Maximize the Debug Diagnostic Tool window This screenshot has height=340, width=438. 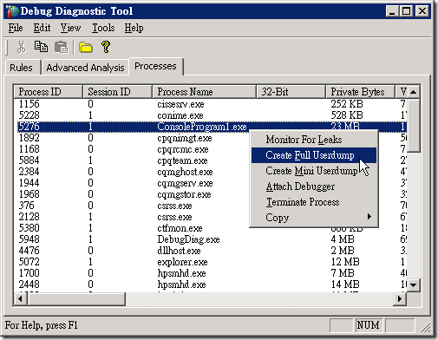coord(406,11)
